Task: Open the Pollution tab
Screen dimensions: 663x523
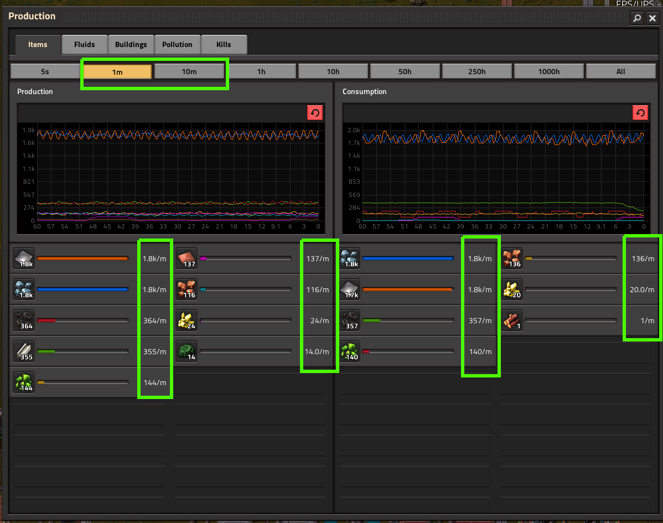Action: (x=177, y=45)
